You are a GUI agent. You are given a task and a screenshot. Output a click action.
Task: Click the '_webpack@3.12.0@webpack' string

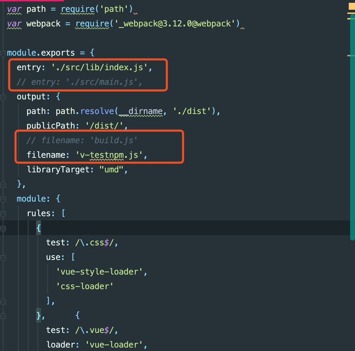point(175,24)
